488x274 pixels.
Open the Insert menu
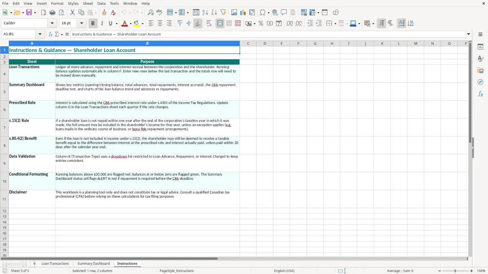[x=42, y=3]
